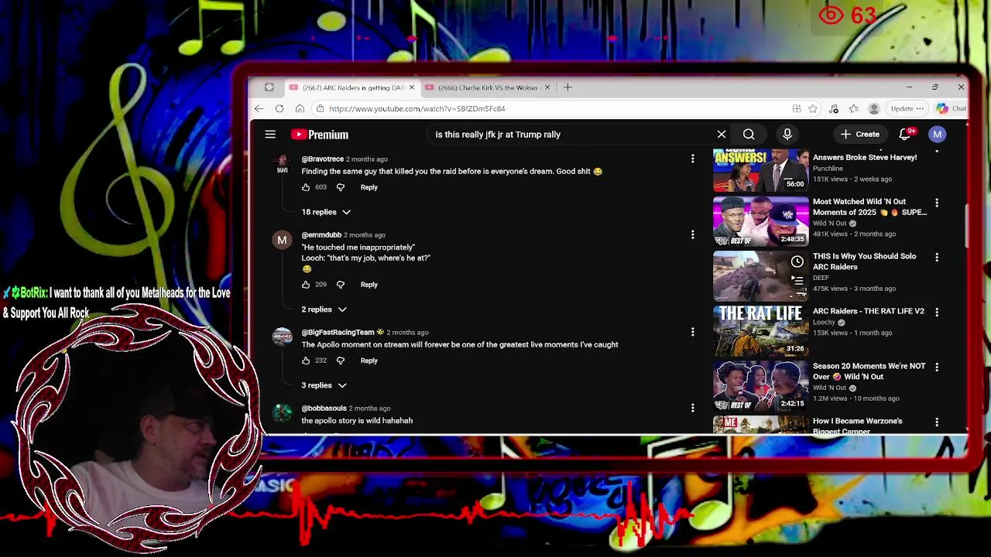Reply to the @Bravotrece comment
Image resolution: width=991 pixels, height=557 pixels.
(369, 187)
